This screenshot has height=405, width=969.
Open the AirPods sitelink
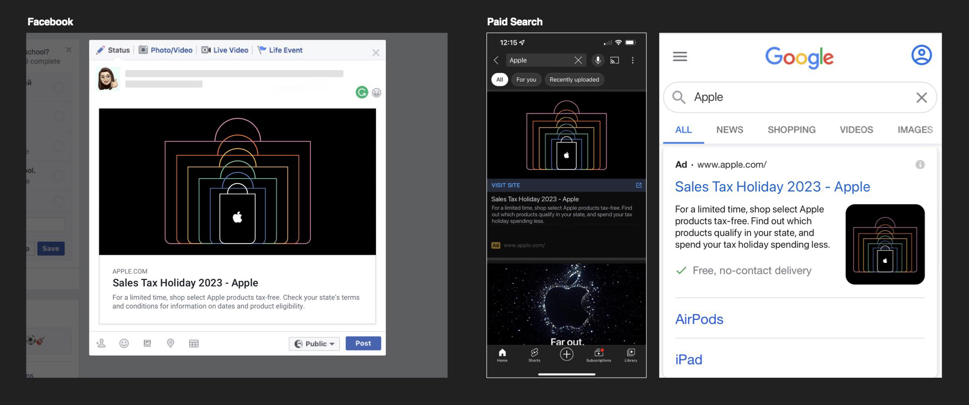coord(699,319)
